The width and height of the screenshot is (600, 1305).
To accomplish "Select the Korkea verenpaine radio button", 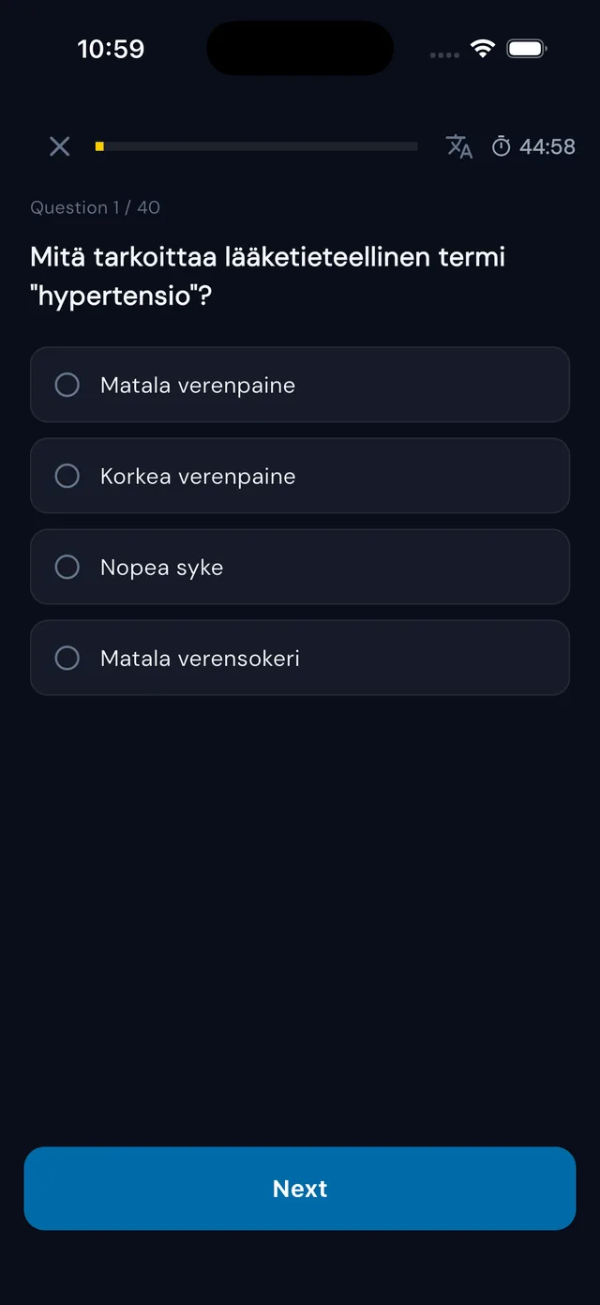I will pyautogui.click(x=67, y=476).
